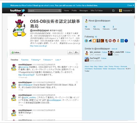Click avatar of the Change! tweet

pos(14,113)
